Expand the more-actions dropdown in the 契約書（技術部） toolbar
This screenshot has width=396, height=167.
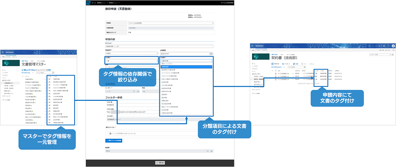pyautogui.click(x=313, y=64)
